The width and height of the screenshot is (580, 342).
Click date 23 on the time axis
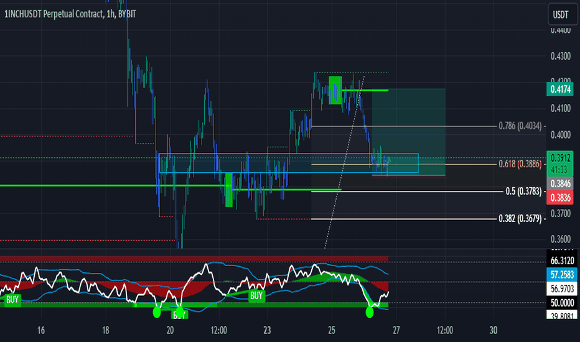pyautogui.click(x=267, y=330)
